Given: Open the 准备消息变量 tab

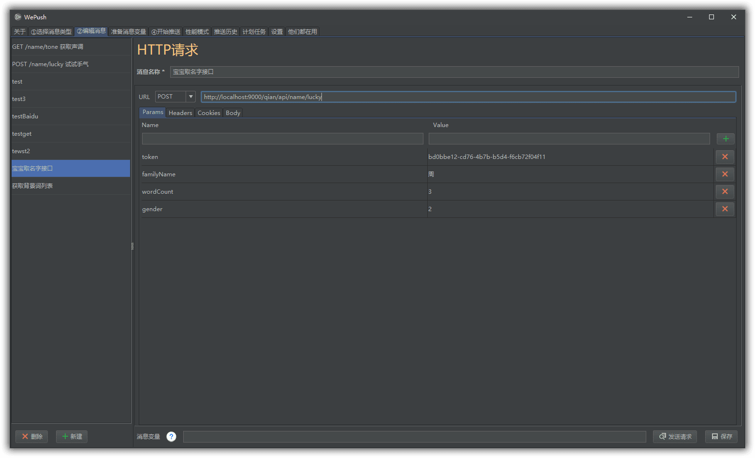Looking at the screenshot, I should [129, 31].
